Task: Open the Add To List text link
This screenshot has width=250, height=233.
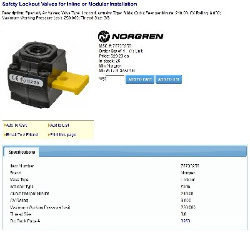Action: 59,126
